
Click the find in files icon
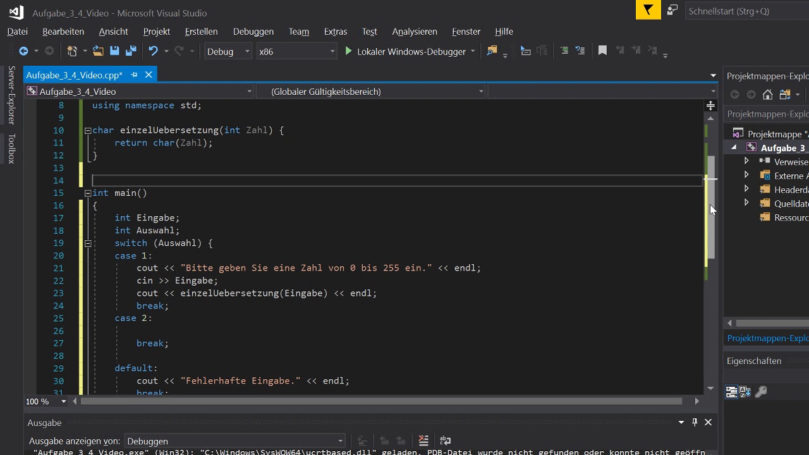[x=492, y=51]
